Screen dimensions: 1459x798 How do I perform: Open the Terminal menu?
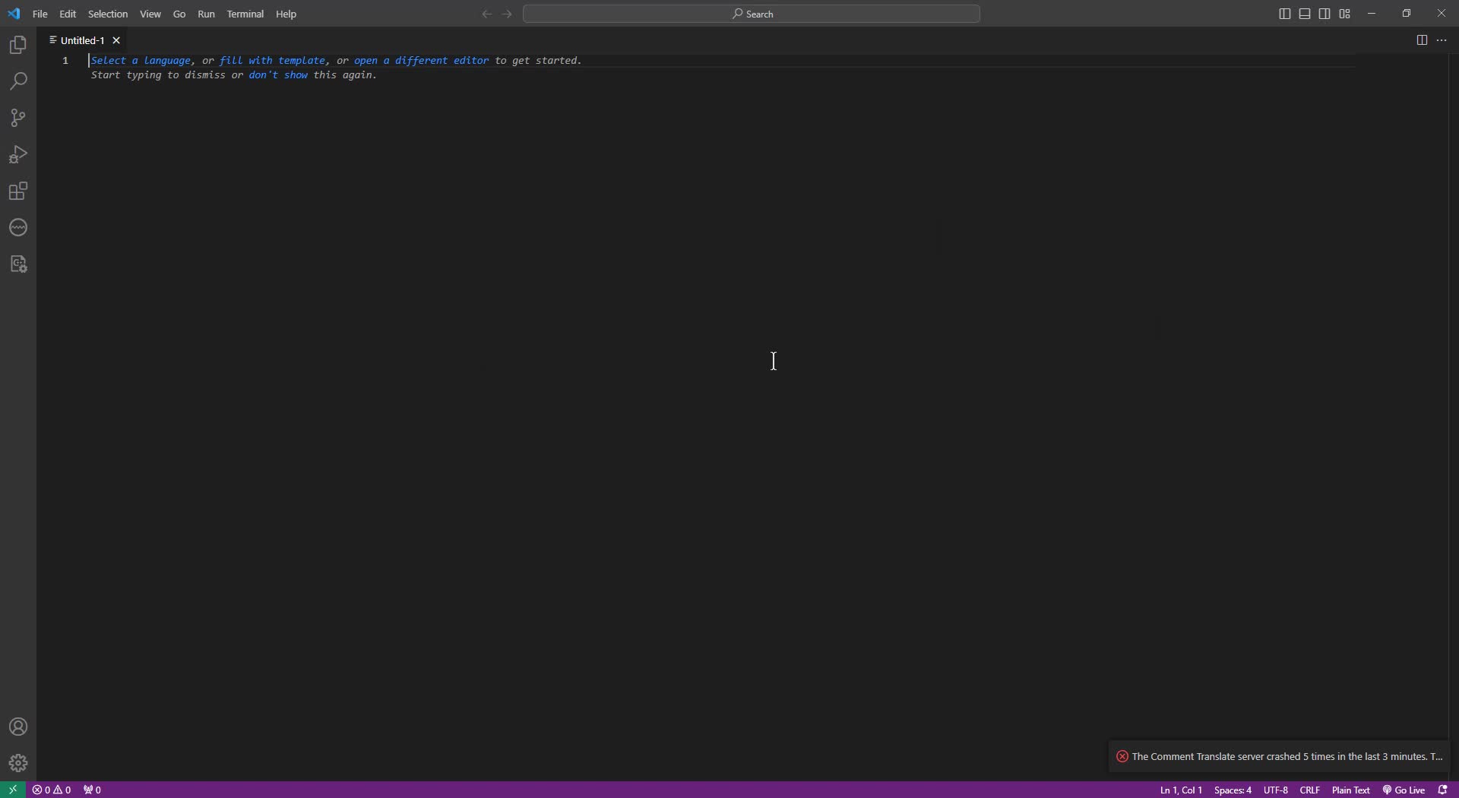point(245,14)
